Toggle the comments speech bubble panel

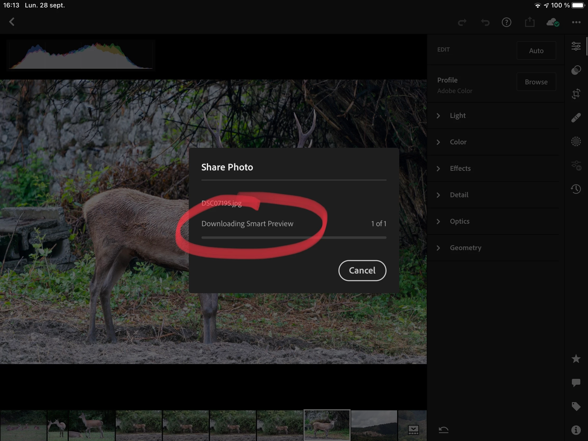coord(576,383)
